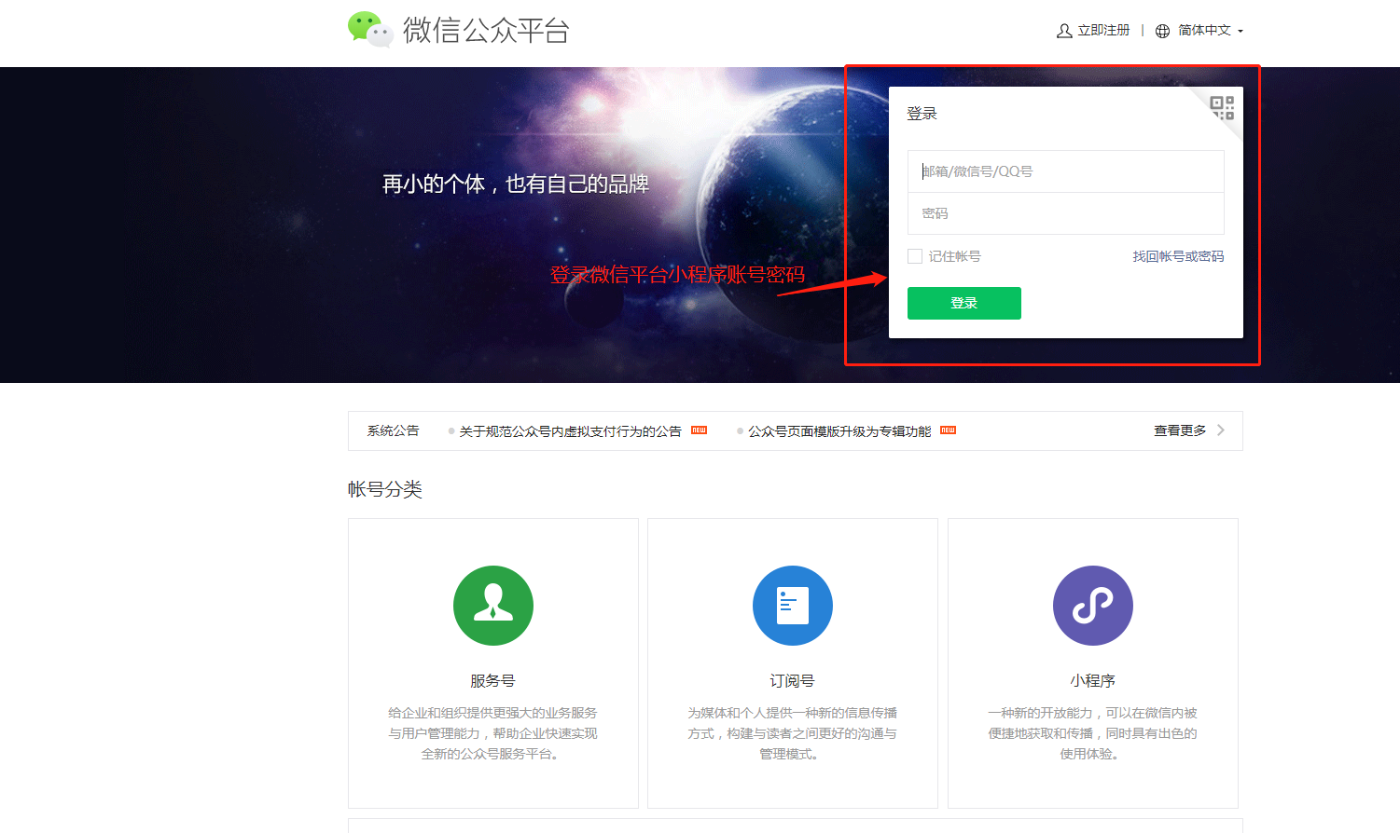Click 小程序 description text about 开放能力
The height and width of the screenshot is (833, 1400).
(1092, 733)
